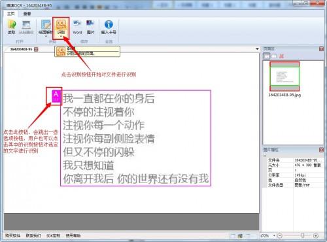Select the first view icon in page panel

[x=266, y=56]
